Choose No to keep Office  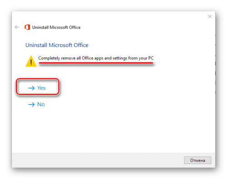pos(41,104)
